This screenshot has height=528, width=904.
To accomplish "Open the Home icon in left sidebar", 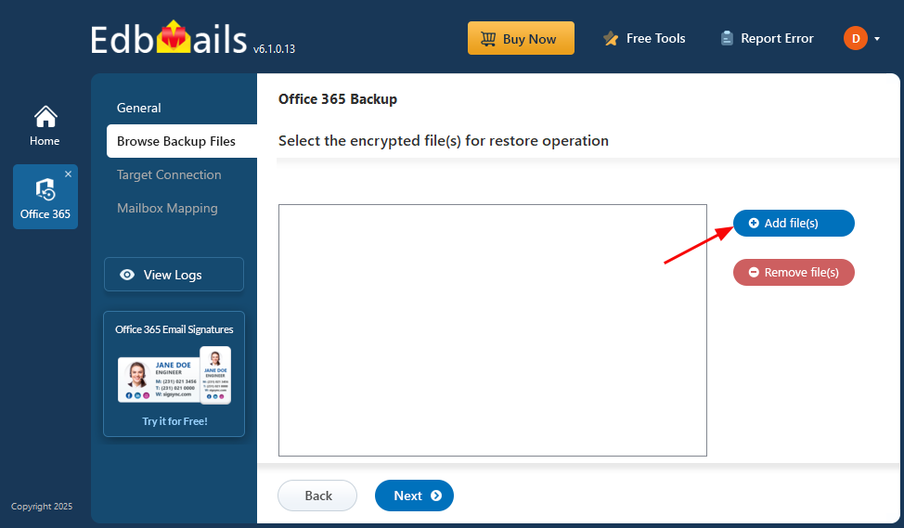I will (45, 125).
